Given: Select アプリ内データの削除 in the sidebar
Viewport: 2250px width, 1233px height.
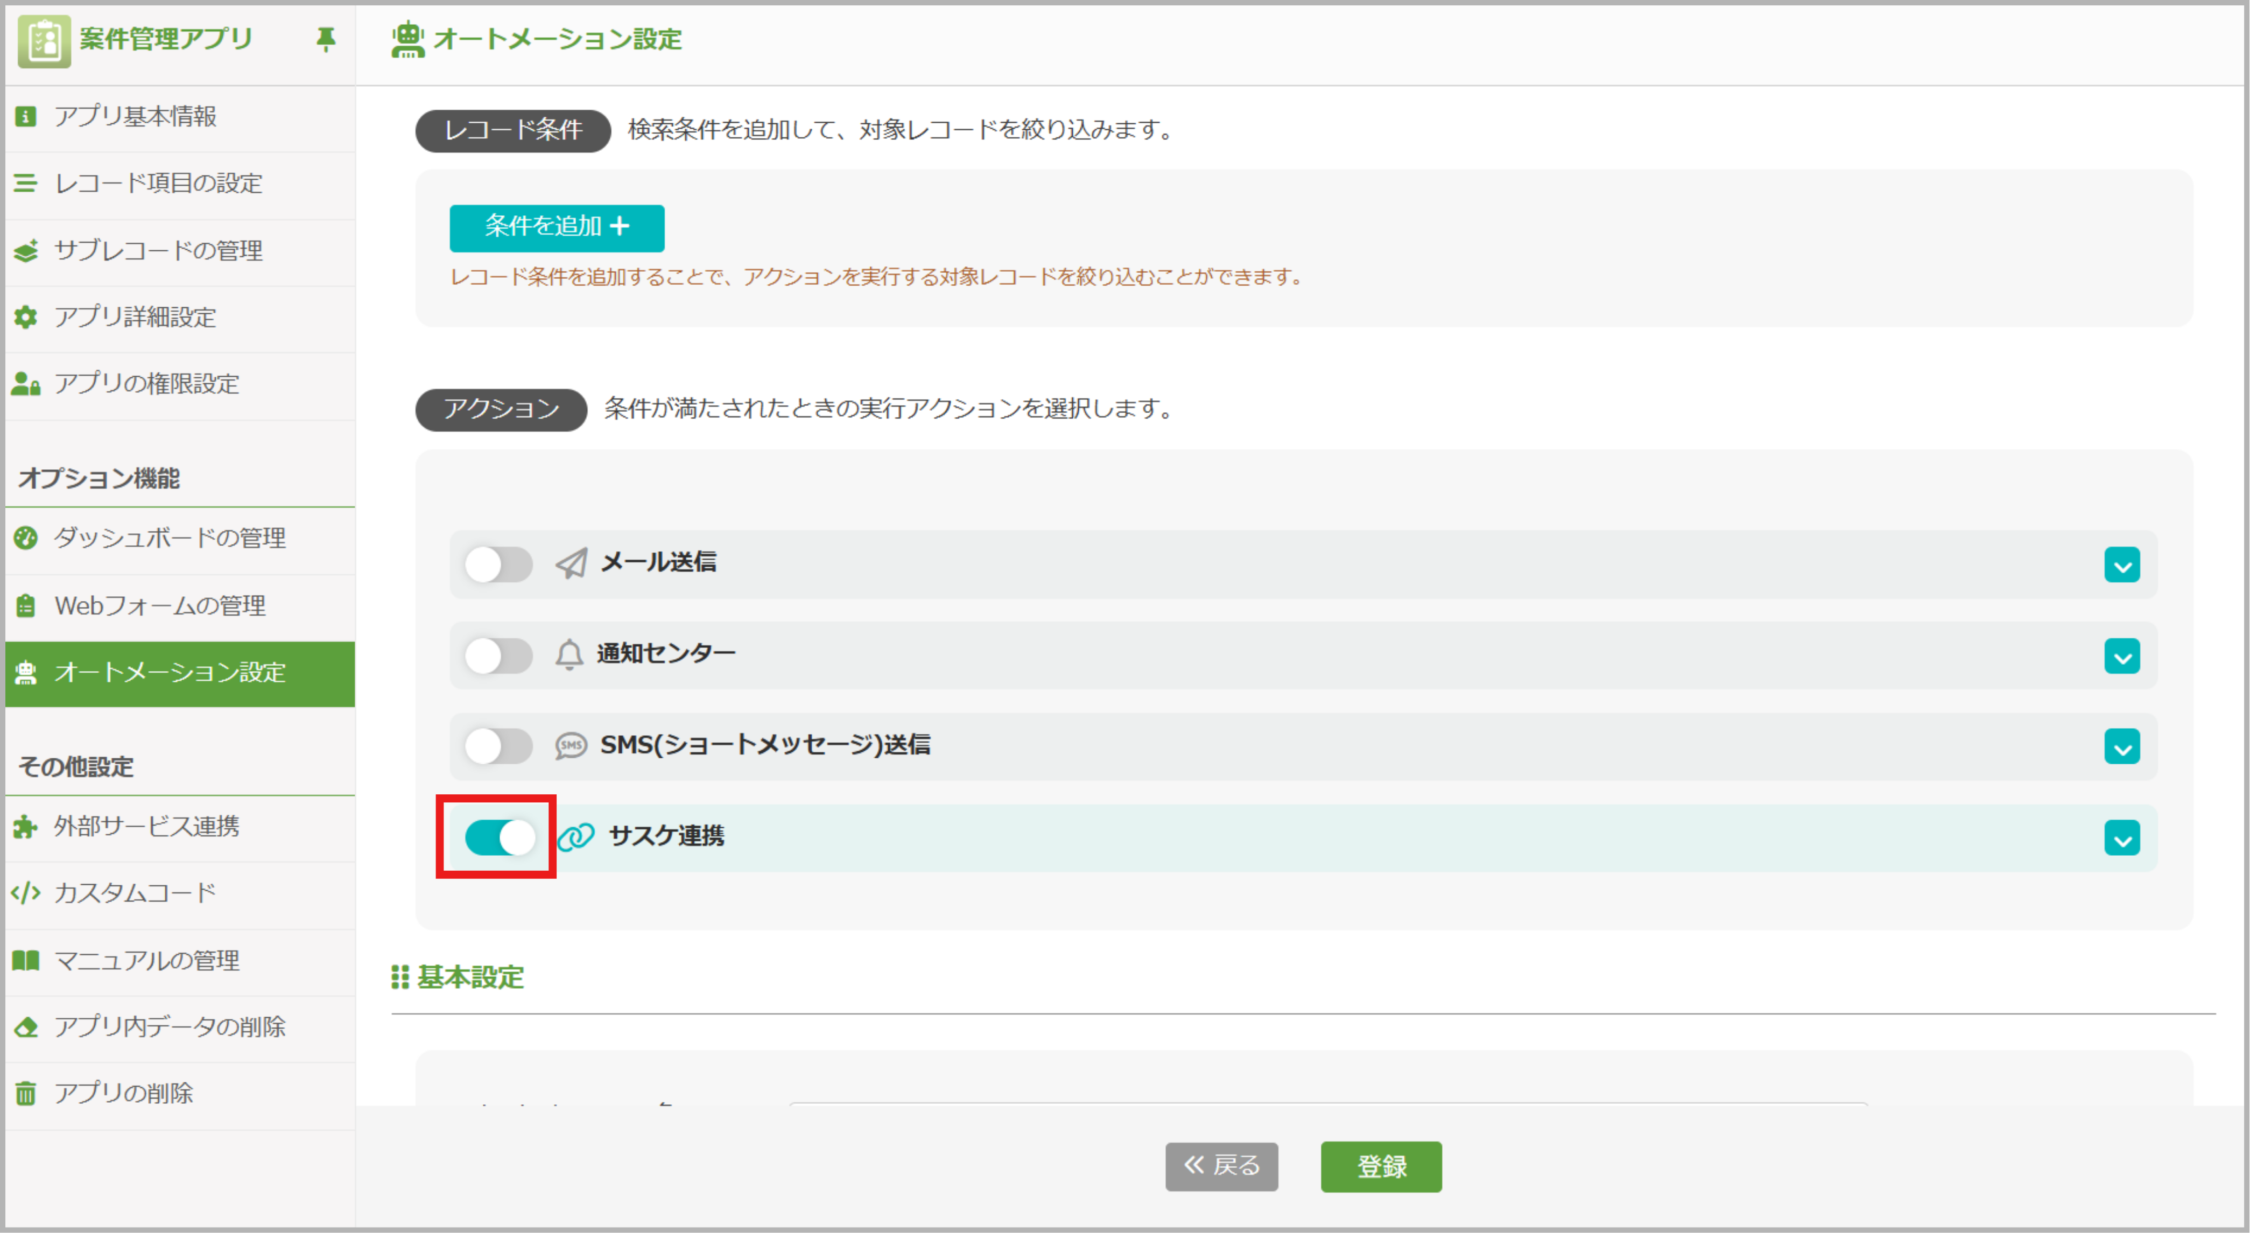Looking at the screenshot, I should 180,1028.
